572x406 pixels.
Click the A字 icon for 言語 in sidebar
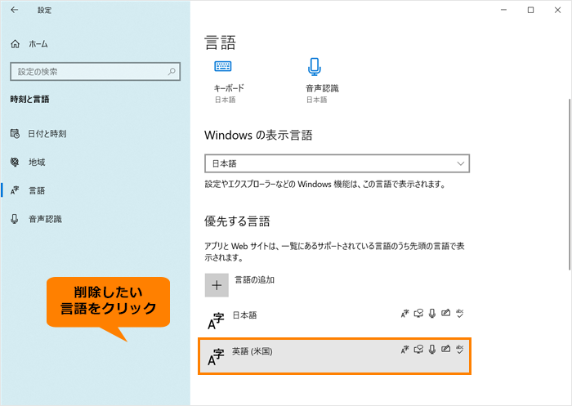point(15,190)
